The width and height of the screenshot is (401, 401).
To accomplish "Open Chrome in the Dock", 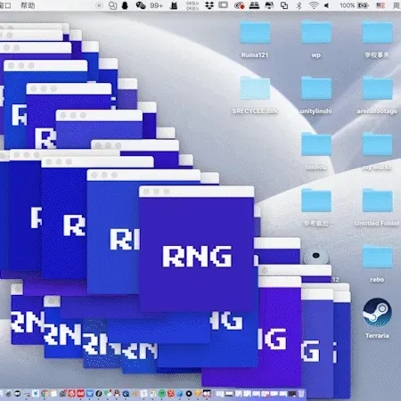I will (45, 394).
